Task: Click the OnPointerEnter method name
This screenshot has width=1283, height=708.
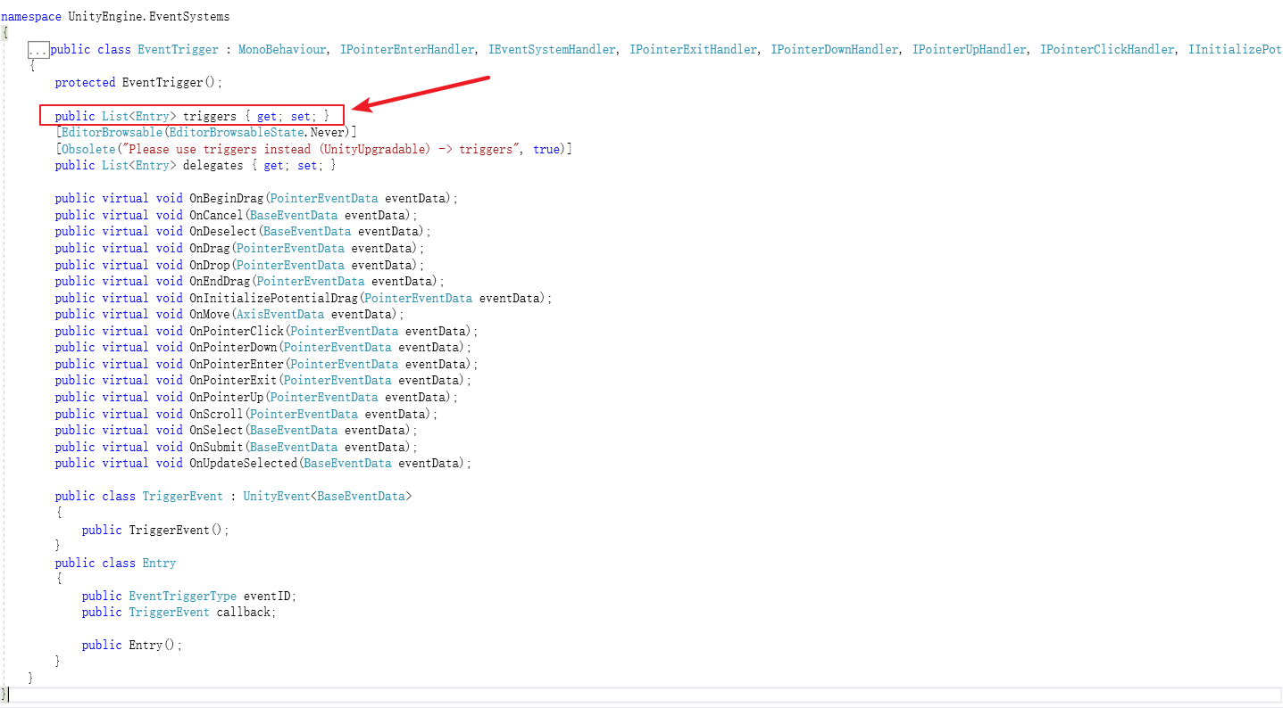Action: point(236,364)
